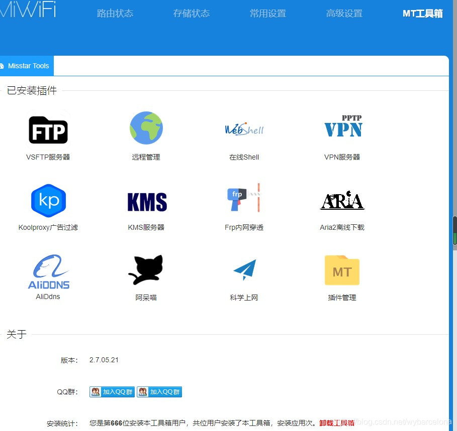Click the 阿呆喵 label
Image resolution: width=457 pixels, height=431 pixels.
[x=146, y=298]
